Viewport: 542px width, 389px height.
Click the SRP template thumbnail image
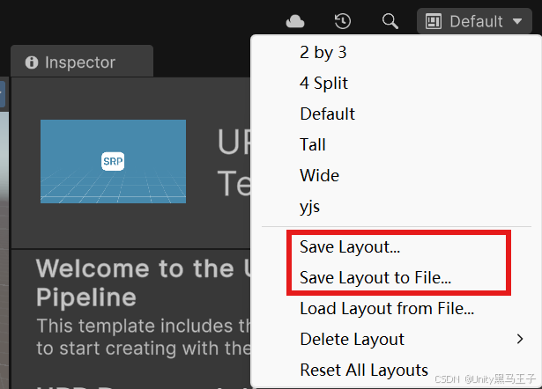[x=113, y=162]
